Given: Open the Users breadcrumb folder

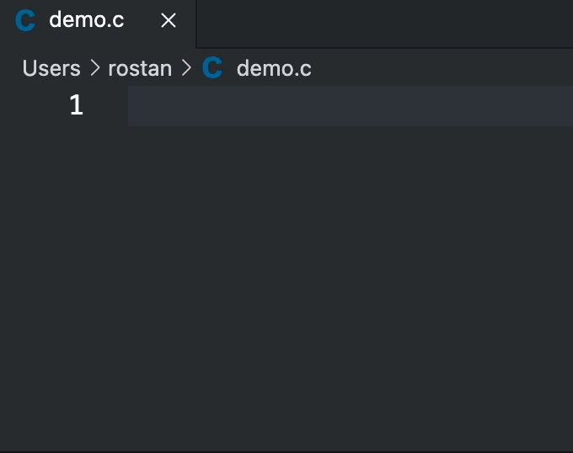Looking at the screenshot, I should coord(51,68).
